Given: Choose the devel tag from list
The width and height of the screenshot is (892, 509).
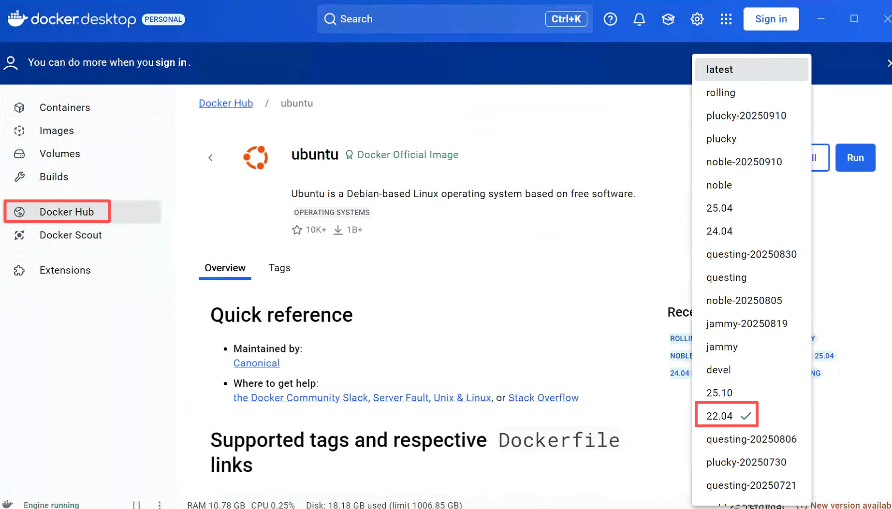Looking at the screenshot, I should tap(751, 370).
